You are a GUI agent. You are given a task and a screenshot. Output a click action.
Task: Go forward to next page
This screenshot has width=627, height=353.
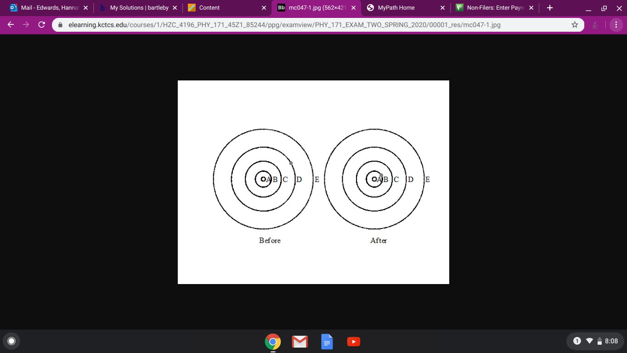(x=26, y=25)
